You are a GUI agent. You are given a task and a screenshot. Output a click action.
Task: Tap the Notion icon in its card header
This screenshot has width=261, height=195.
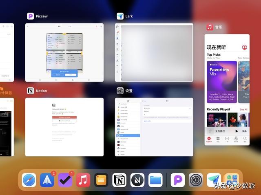coord(31,91)
